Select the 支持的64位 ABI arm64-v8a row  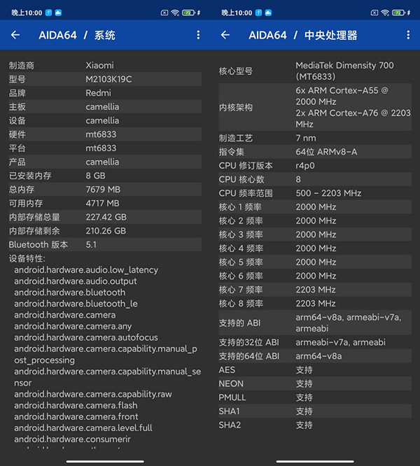coord(315,356)
